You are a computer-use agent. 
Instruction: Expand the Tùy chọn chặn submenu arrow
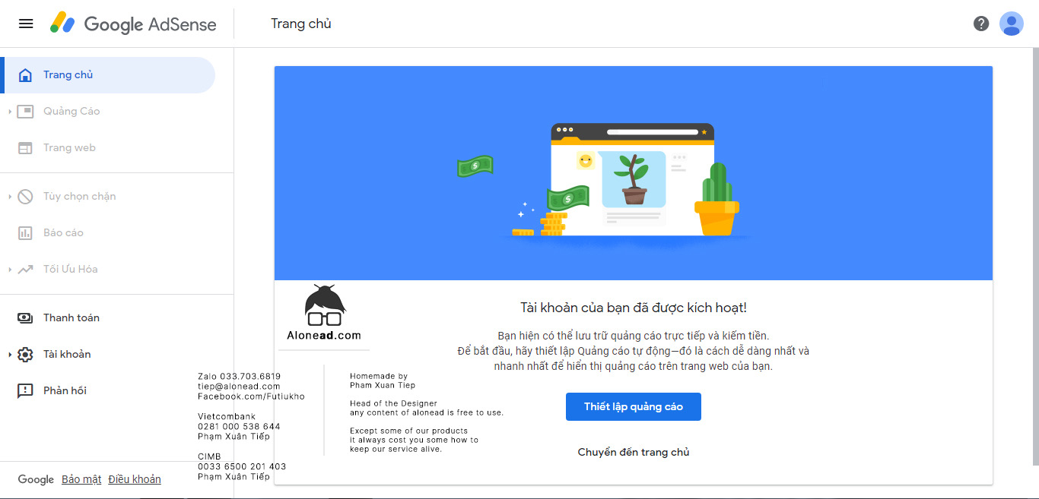10,197
